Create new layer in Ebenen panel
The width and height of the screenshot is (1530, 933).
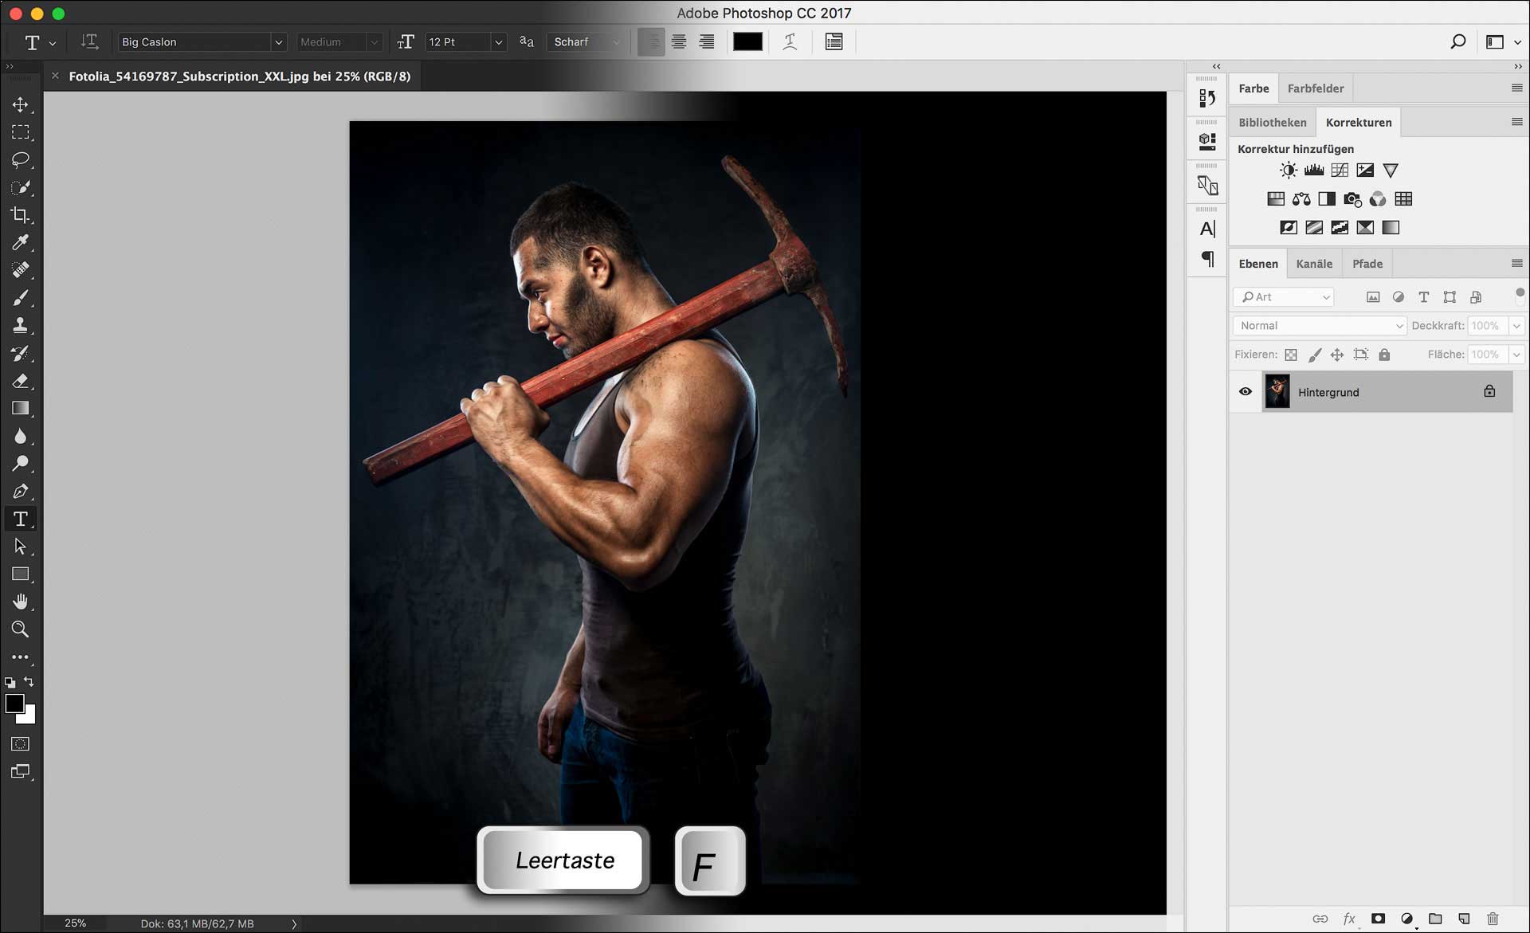coord(1464,919)
